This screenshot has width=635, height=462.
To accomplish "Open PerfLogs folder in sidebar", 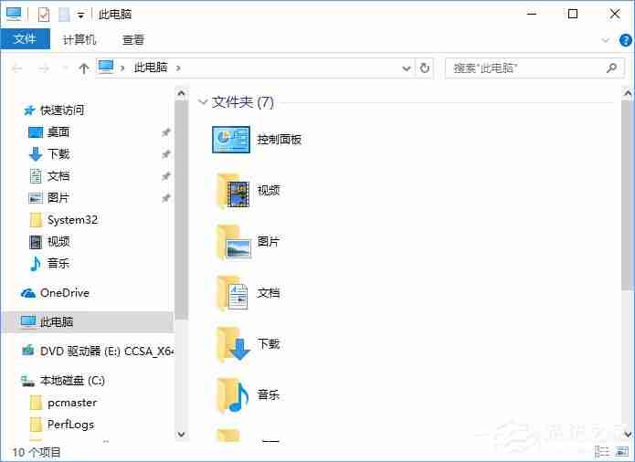I will point(71,425).
